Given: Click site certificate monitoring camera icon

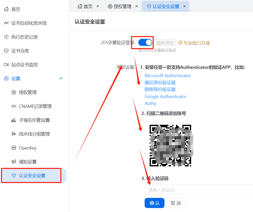Looking at the screenshot, I should pyautogui.click(x=6, y=65).
